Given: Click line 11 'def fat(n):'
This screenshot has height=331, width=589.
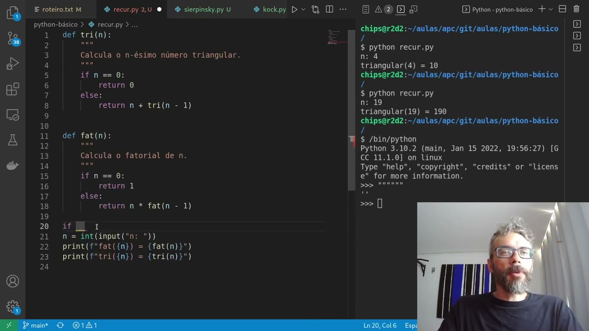Looking at the screenshot, I should (x=87, y=136).
